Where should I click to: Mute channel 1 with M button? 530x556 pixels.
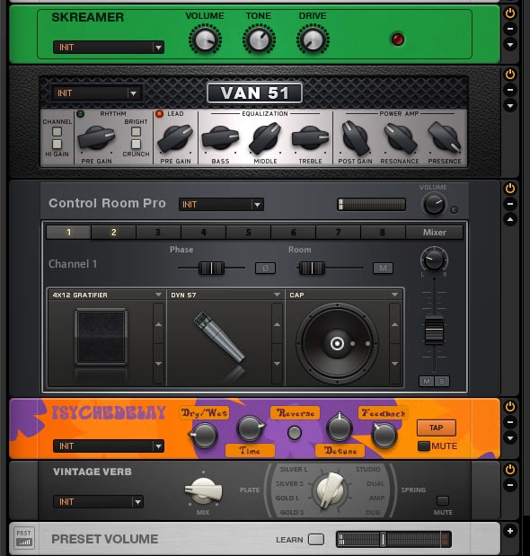click(x=427, y=381)
